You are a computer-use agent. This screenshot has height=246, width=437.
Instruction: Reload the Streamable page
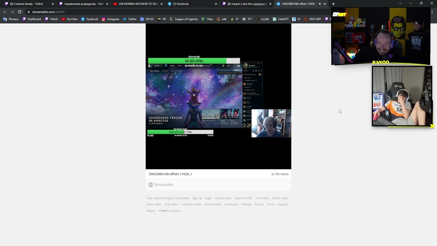(x=19, y=12)
